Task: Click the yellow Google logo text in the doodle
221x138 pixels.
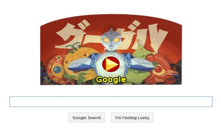Action: point(111,80)
